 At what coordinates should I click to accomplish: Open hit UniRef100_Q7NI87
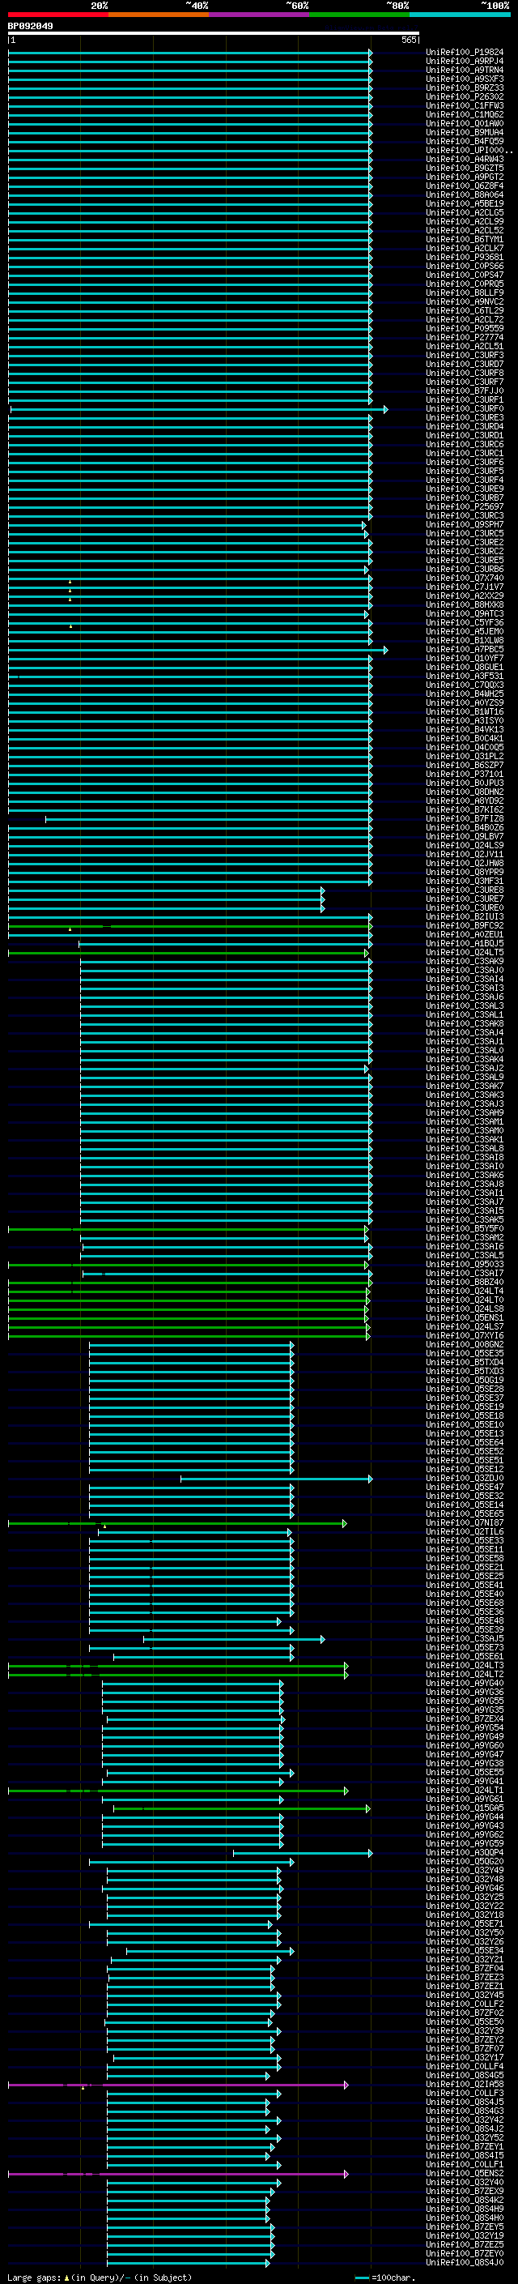click(x=464, y=1523)
